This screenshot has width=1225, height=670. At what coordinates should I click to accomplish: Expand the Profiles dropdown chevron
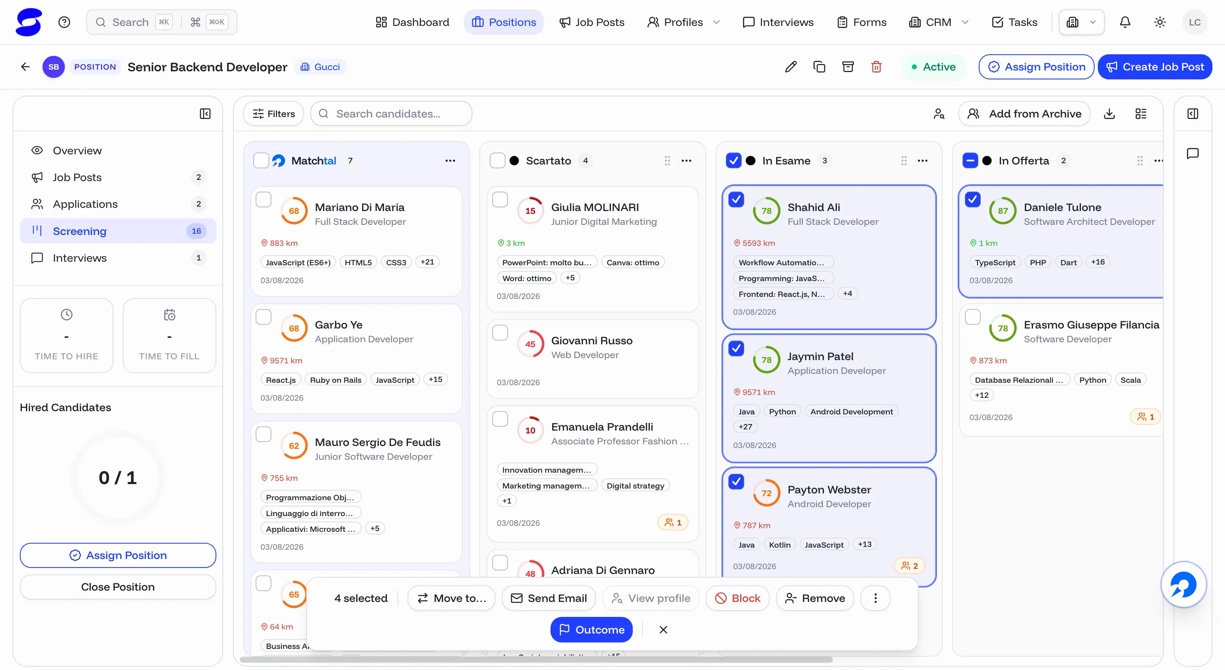click(717, 22)
